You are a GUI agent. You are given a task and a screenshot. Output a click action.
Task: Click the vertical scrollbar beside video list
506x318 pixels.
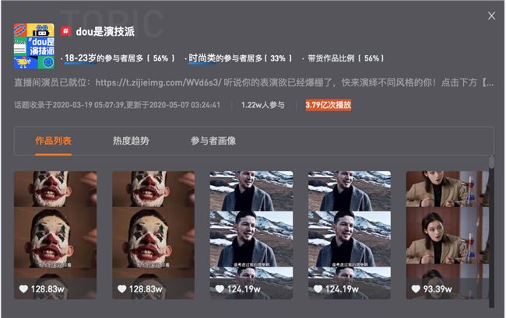click(491, 232)
